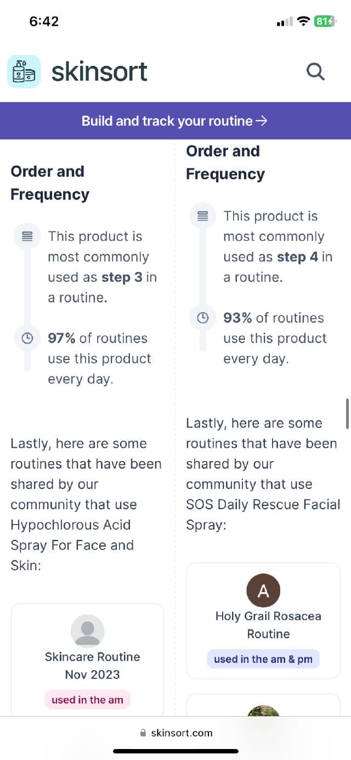This screenshot has width=351, height=760.
Task: Tap the skinsort logo icon
Action: coord(24,71)
